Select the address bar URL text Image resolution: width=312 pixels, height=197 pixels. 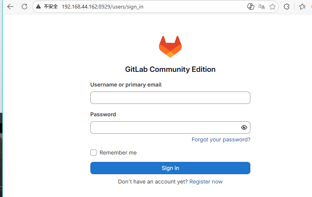(x=102, y=7)
